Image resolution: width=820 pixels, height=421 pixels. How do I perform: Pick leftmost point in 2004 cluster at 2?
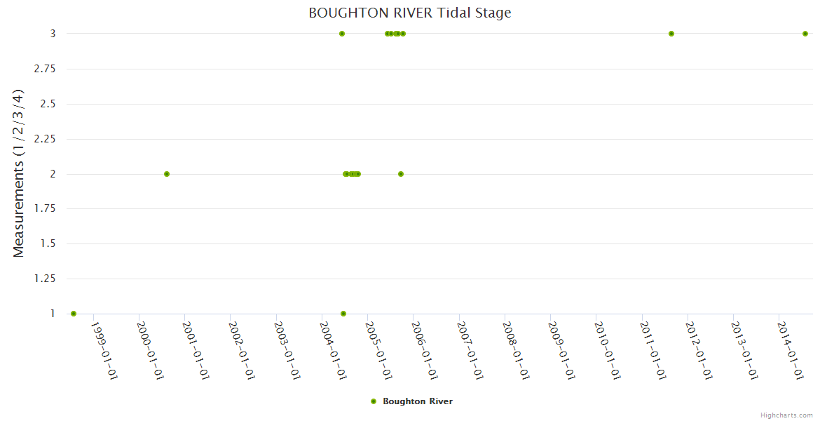(x=346, y=174)
